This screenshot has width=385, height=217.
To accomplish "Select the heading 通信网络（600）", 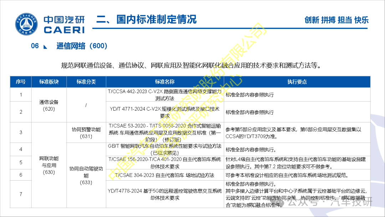I will (x=82, y=46).
